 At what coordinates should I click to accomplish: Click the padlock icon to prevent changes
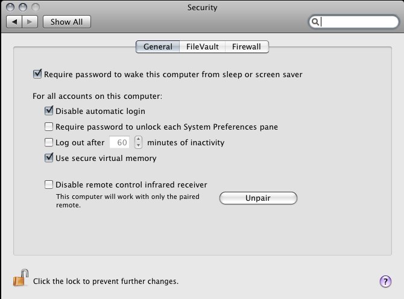point(21,278)
